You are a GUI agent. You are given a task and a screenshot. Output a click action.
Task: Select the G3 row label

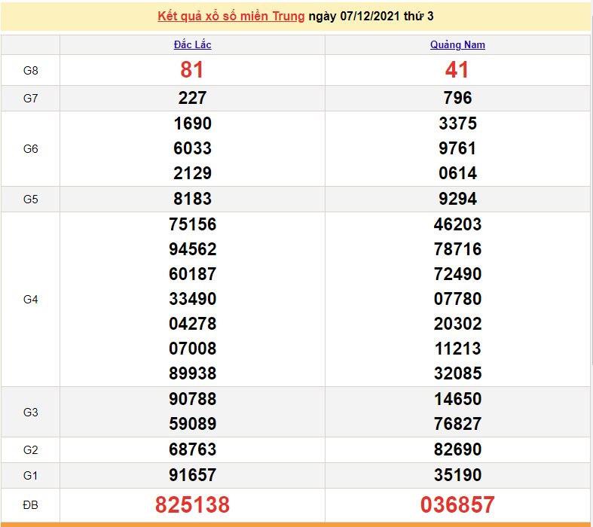pos(30,412)
